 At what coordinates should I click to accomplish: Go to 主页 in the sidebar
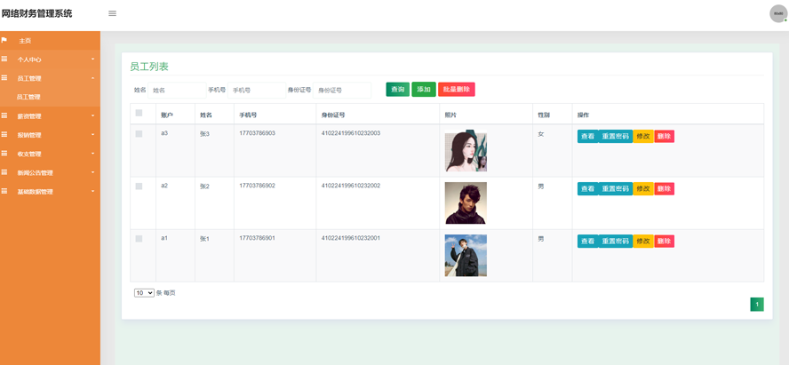[25, 41]
